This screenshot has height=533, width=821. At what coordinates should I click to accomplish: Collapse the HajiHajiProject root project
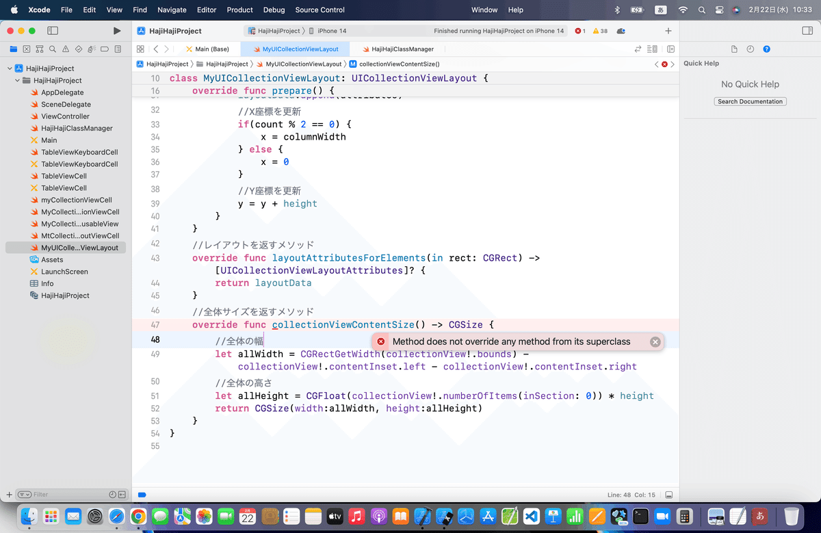tap(9, 68)
